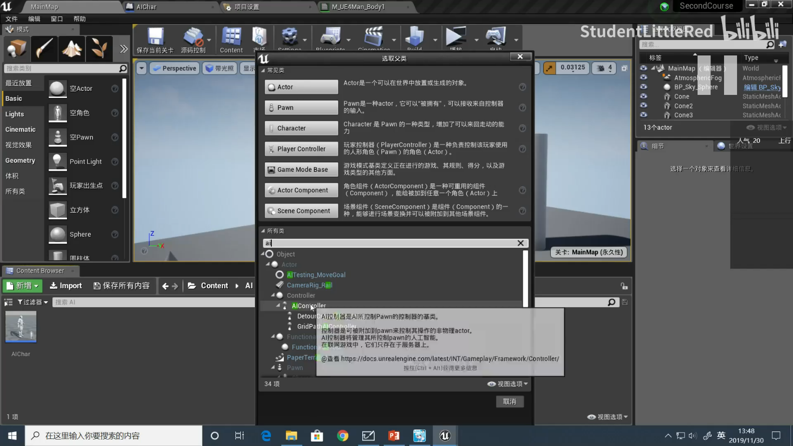Open Chrome from the taskbar
This screenshot has width=793, height=446.
click(342, 436)
